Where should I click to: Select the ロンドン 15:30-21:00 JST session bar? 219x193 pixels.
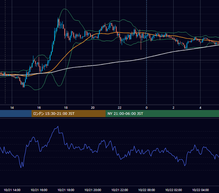(x=68, y=114)
